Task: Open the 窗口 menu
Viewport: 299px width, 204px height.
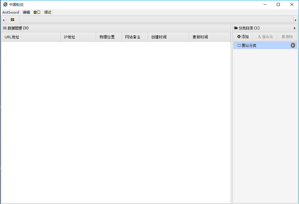Action: click(37, 12)
